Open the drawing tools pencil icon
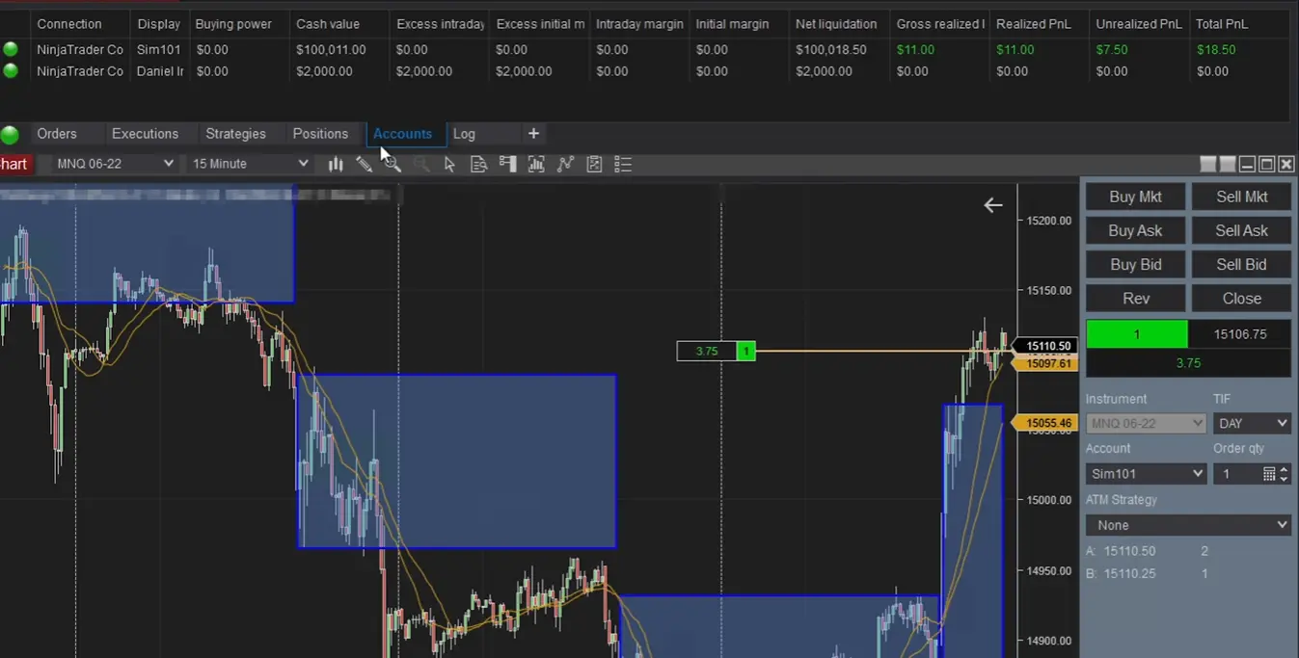The height and width of the screenshot is (658, 1299). (364, 164)
